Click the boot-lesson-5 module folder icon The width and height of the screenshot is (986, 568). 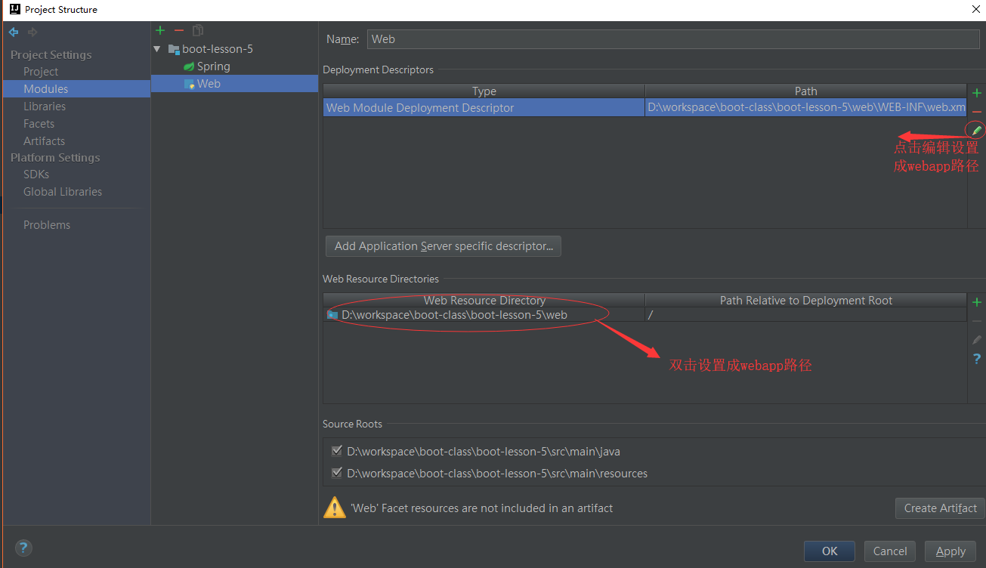click(x=174, y=49)
